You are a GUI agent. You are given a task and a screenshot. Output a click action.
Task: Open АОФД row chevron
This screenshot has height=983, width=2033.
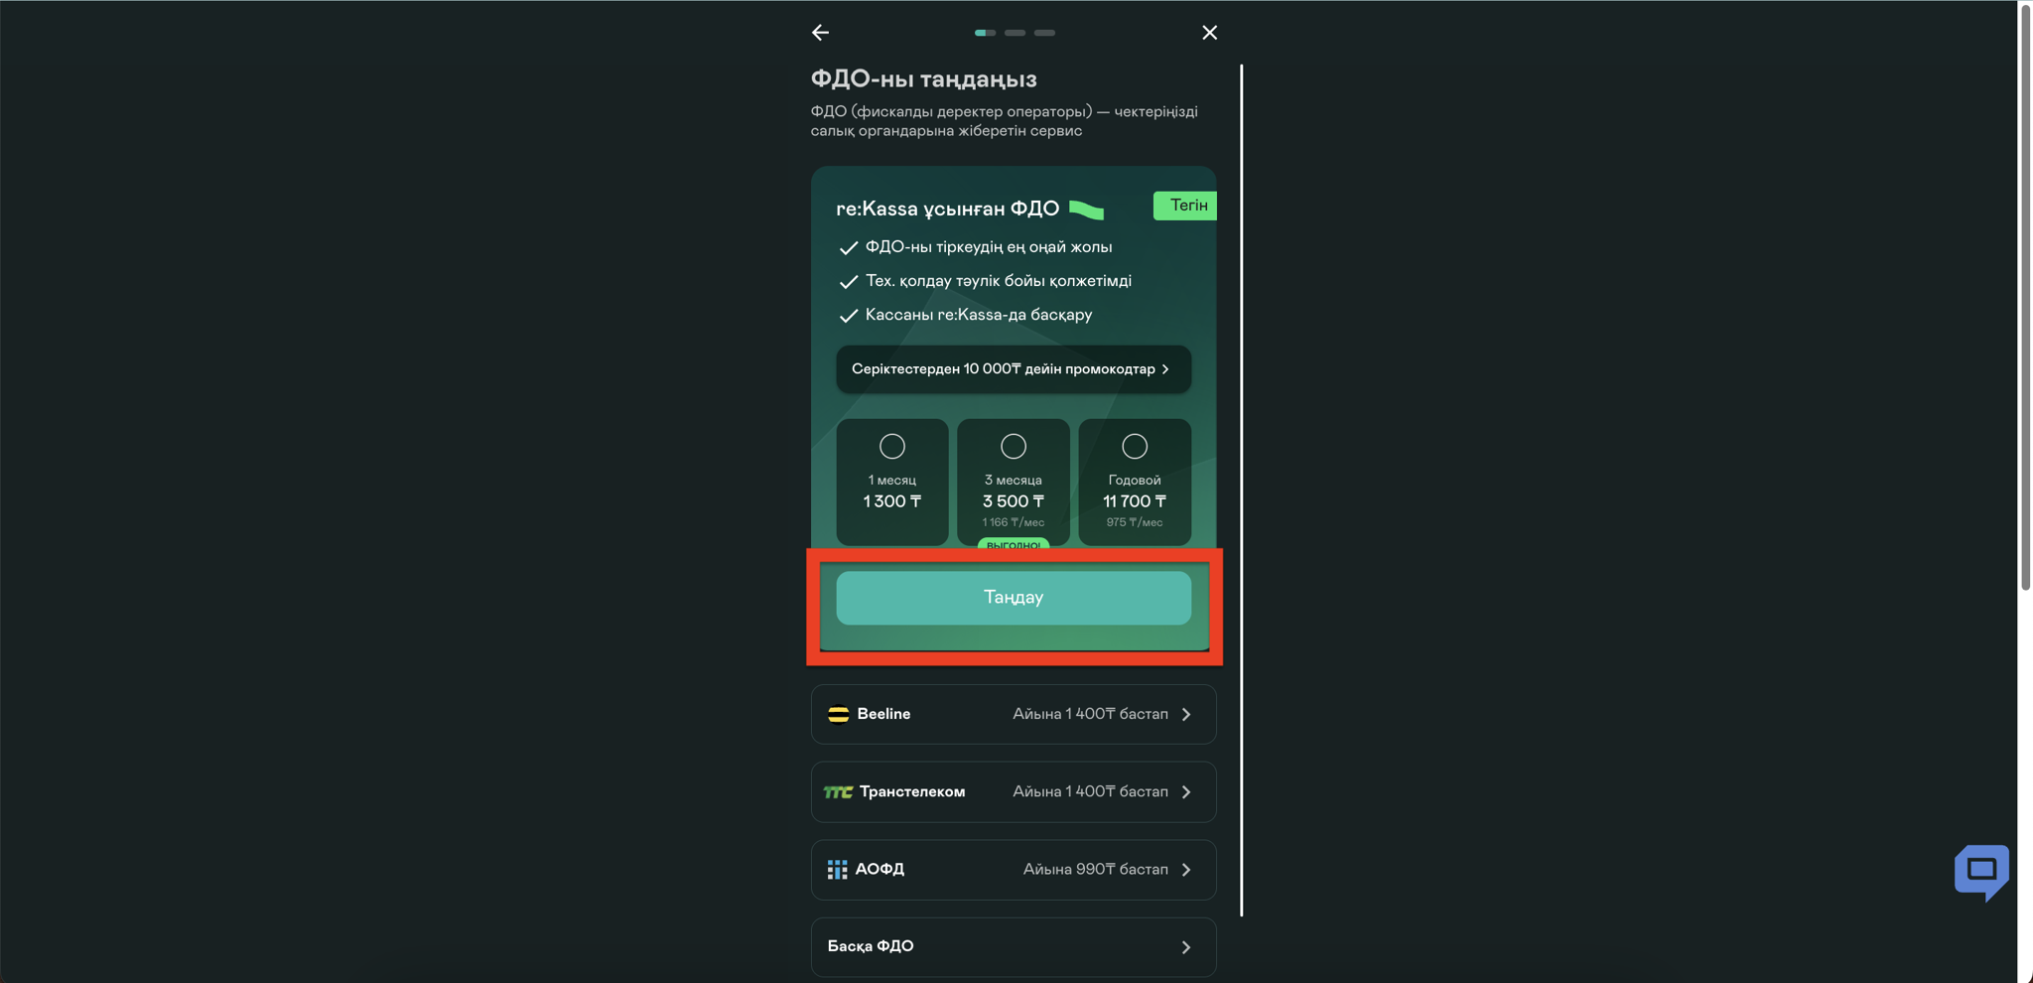[x=1186, y=869]
